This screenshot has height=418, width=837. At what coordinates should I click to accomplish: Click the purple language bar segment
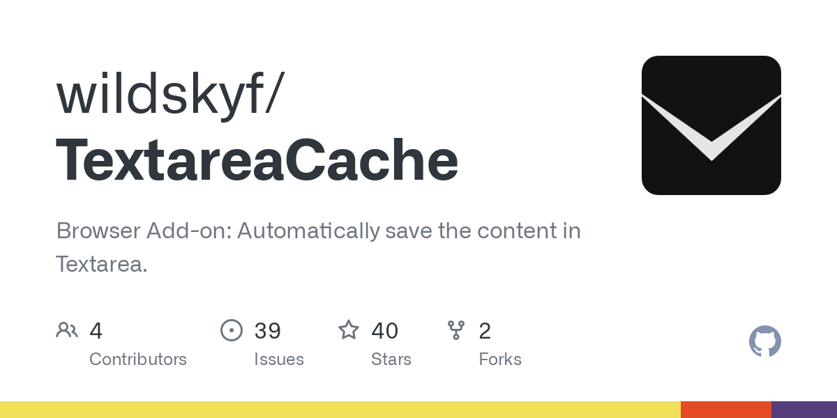click(x=804, y=410)
